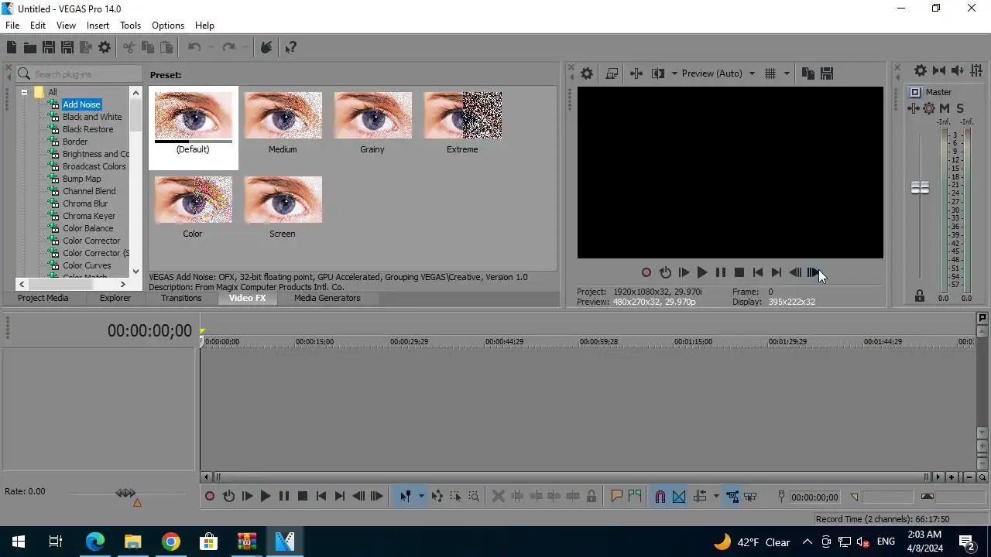The image size is (991, 557).
Task: Select the Selection edit tool
Action: point(455,497)
